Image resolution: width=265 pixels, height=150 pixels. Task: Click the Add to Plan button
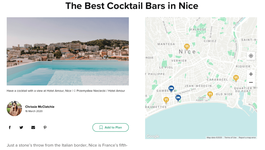coord(111,128)
